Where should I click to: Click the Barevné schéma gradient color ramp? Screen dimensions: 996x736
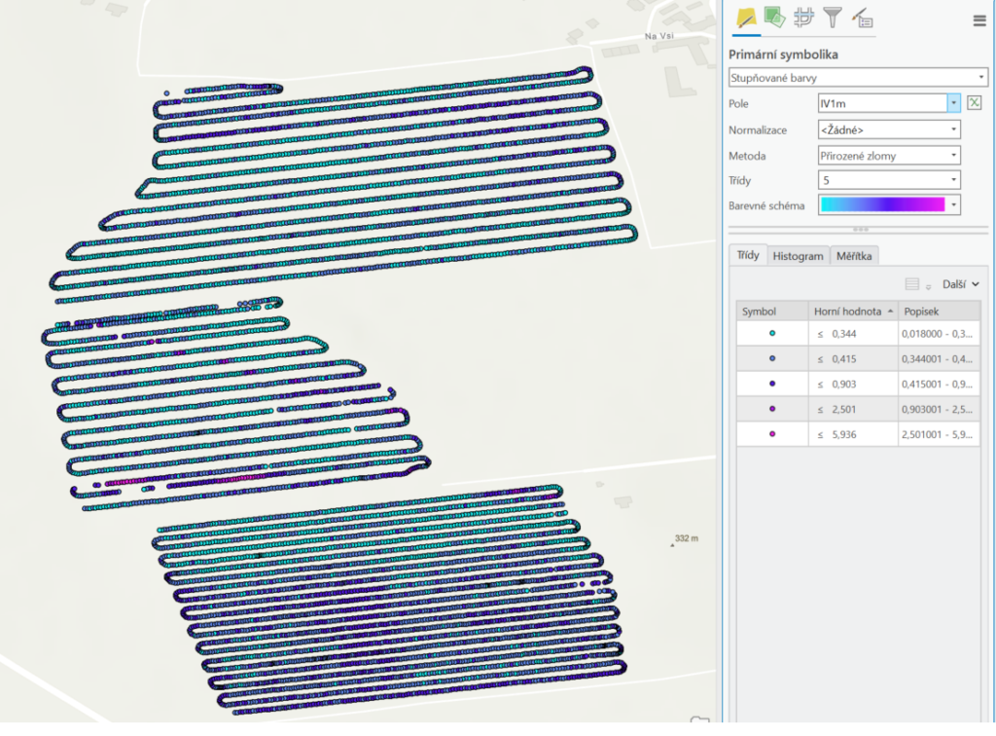[x=882, y=205]
